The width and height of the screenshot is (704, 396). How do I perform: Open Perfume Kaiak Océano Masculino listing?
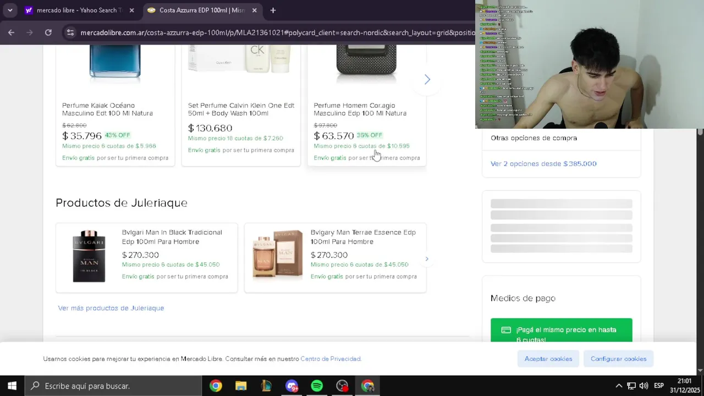point(107,109)
